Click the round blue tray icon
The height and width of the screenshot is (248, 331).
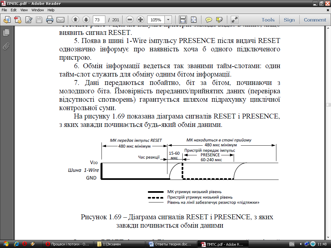pyautogui.click(x=313, y=244)
